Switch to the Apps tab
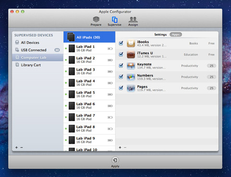 (176, 35)
